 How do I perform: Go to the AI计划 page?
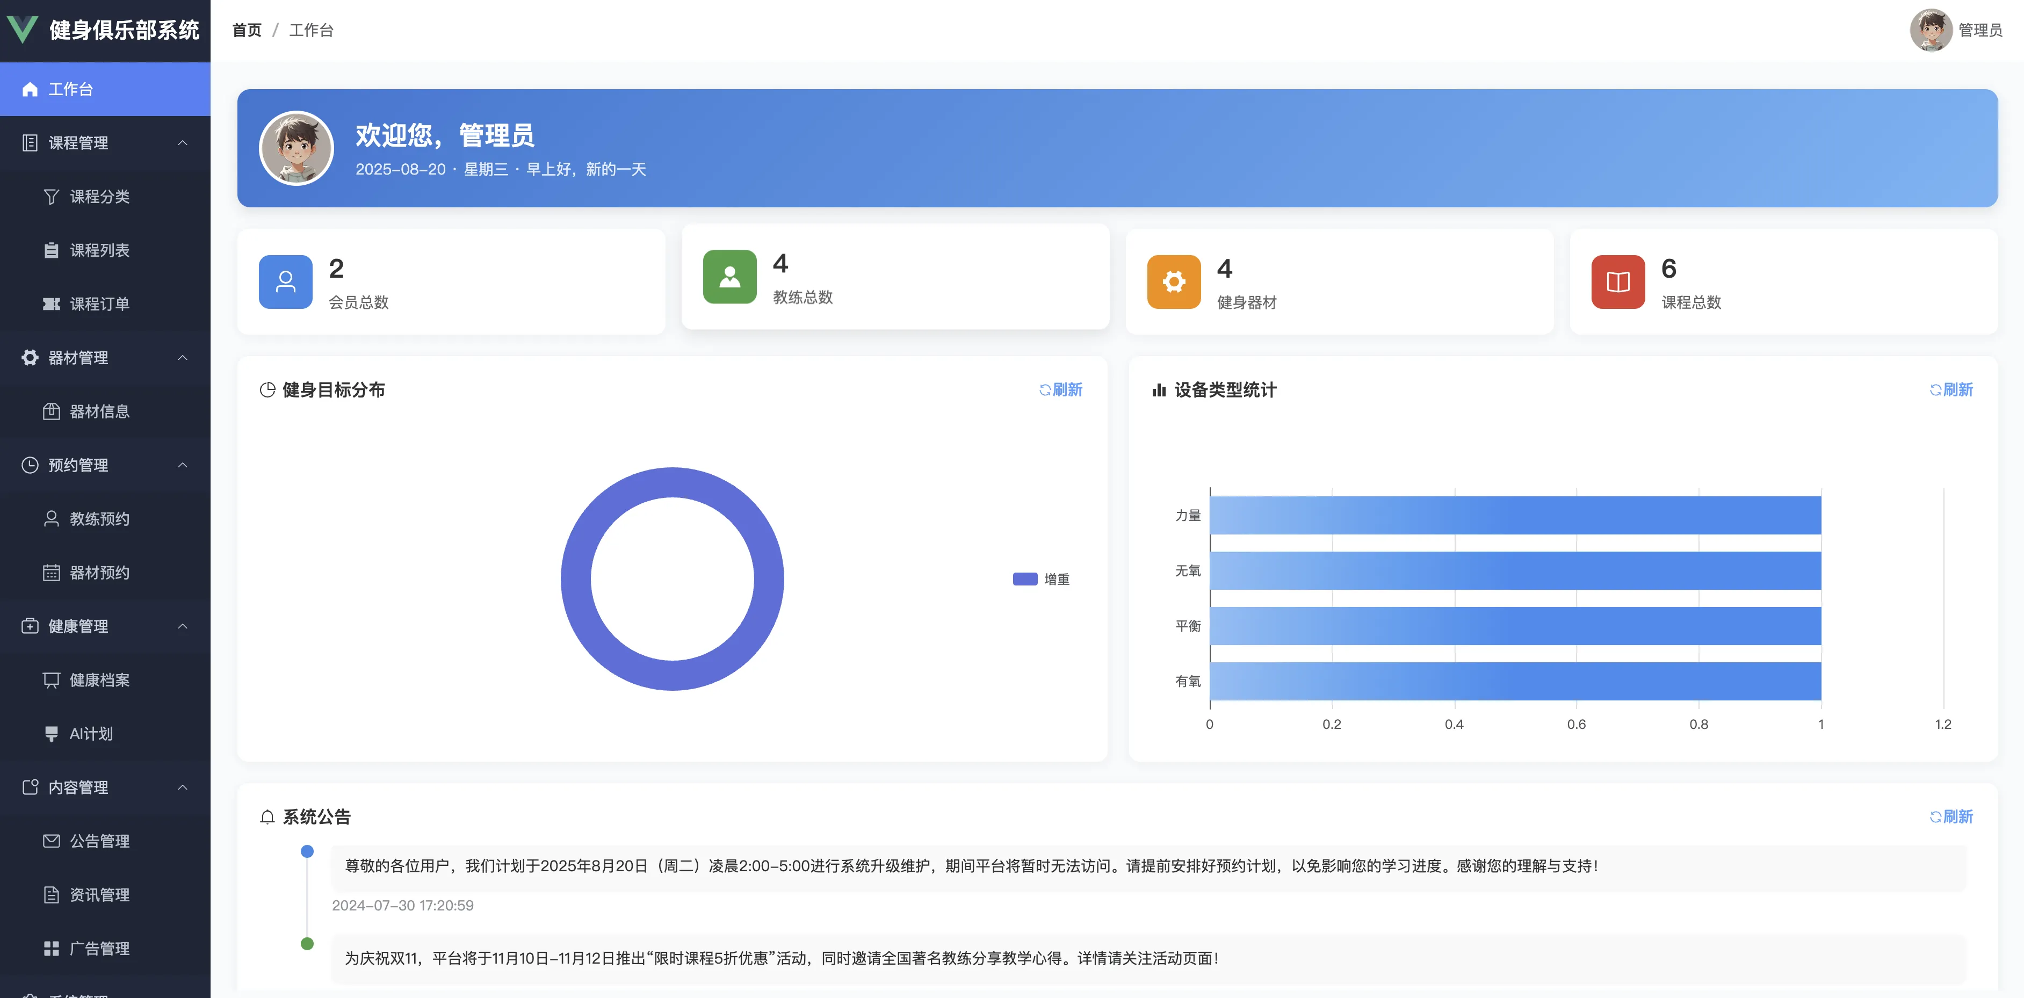coord(91,734)
